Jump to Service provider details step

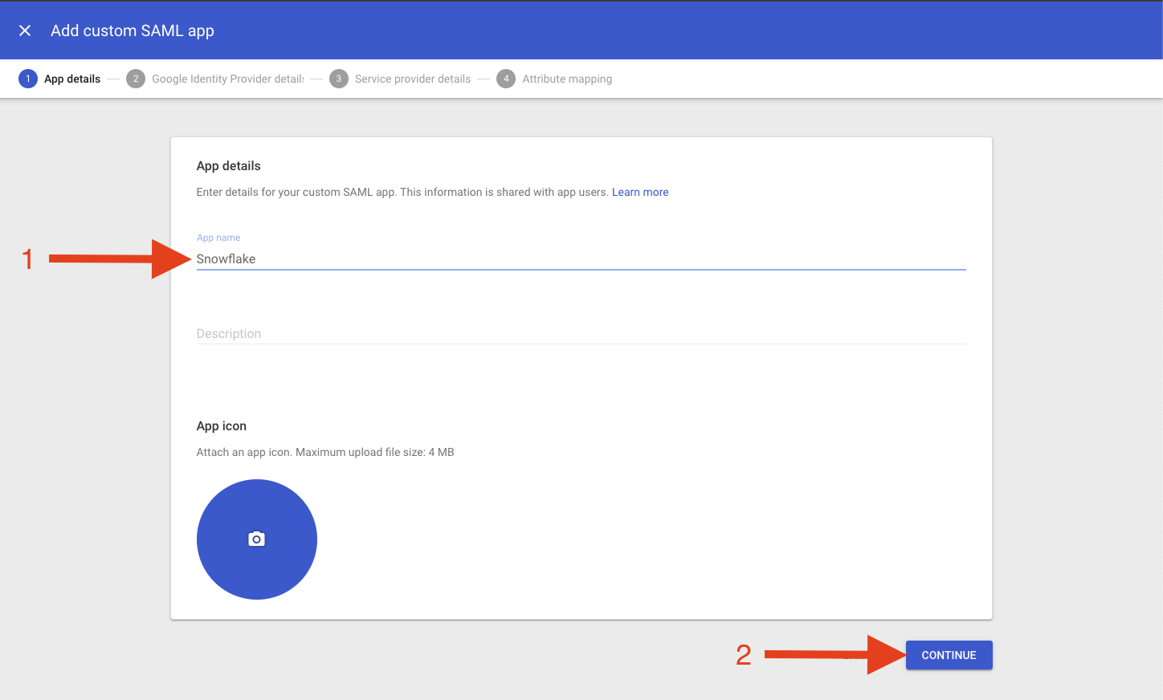[x=412, y=79]
